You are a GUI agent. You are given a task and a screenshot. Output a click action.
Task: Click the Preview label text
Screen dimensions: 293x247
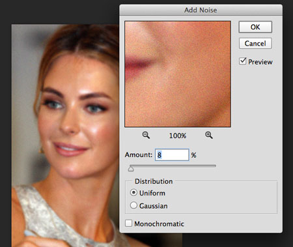260,62
